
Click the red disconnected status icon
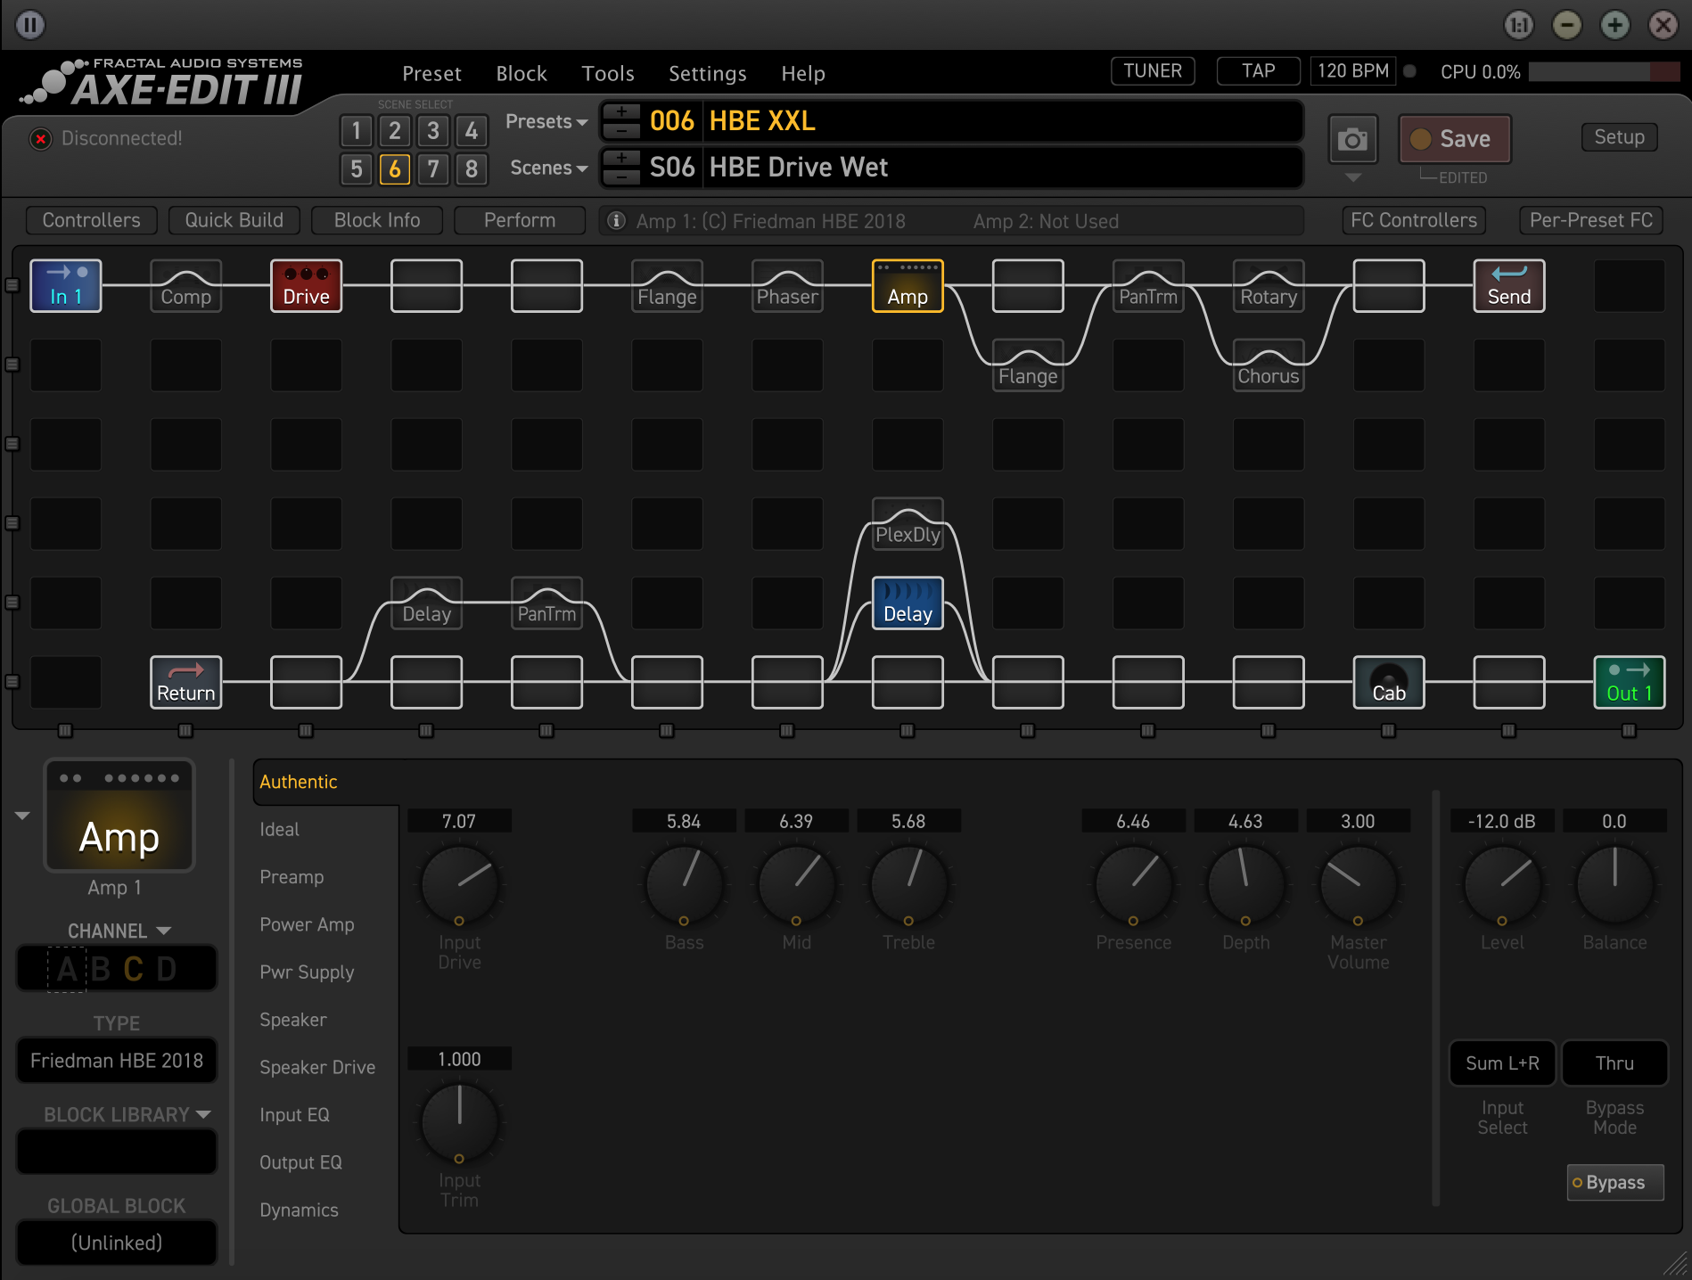pos(40,139)
